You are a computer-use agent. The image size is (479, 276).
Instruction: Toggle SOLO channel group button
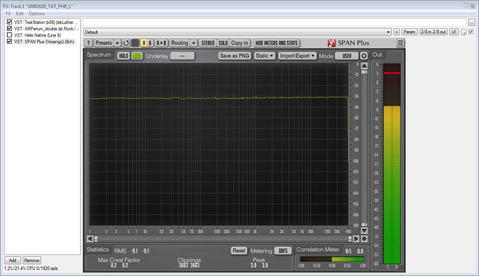[x=223, y=43]
